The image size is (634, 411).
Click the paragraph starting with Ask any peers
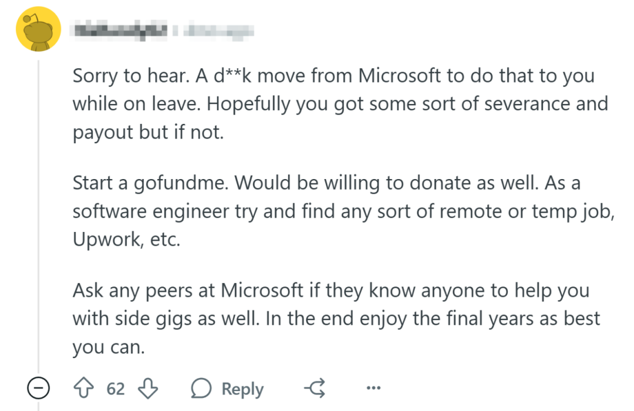(336, 319)
